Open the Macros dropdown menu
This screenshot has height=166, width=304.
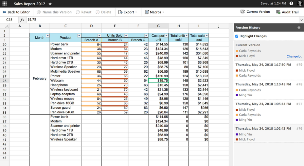[155, 12]
